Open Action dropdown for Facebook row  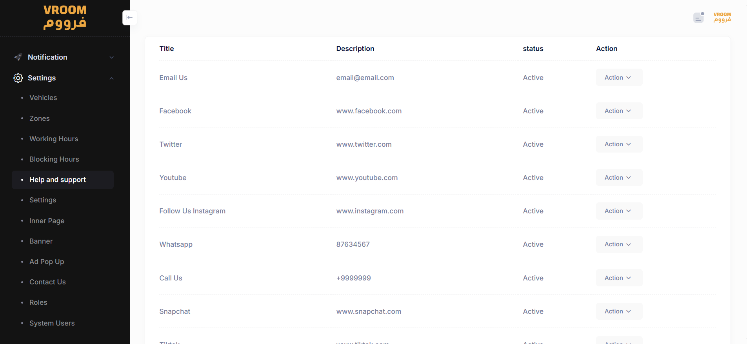click(619, 111)
